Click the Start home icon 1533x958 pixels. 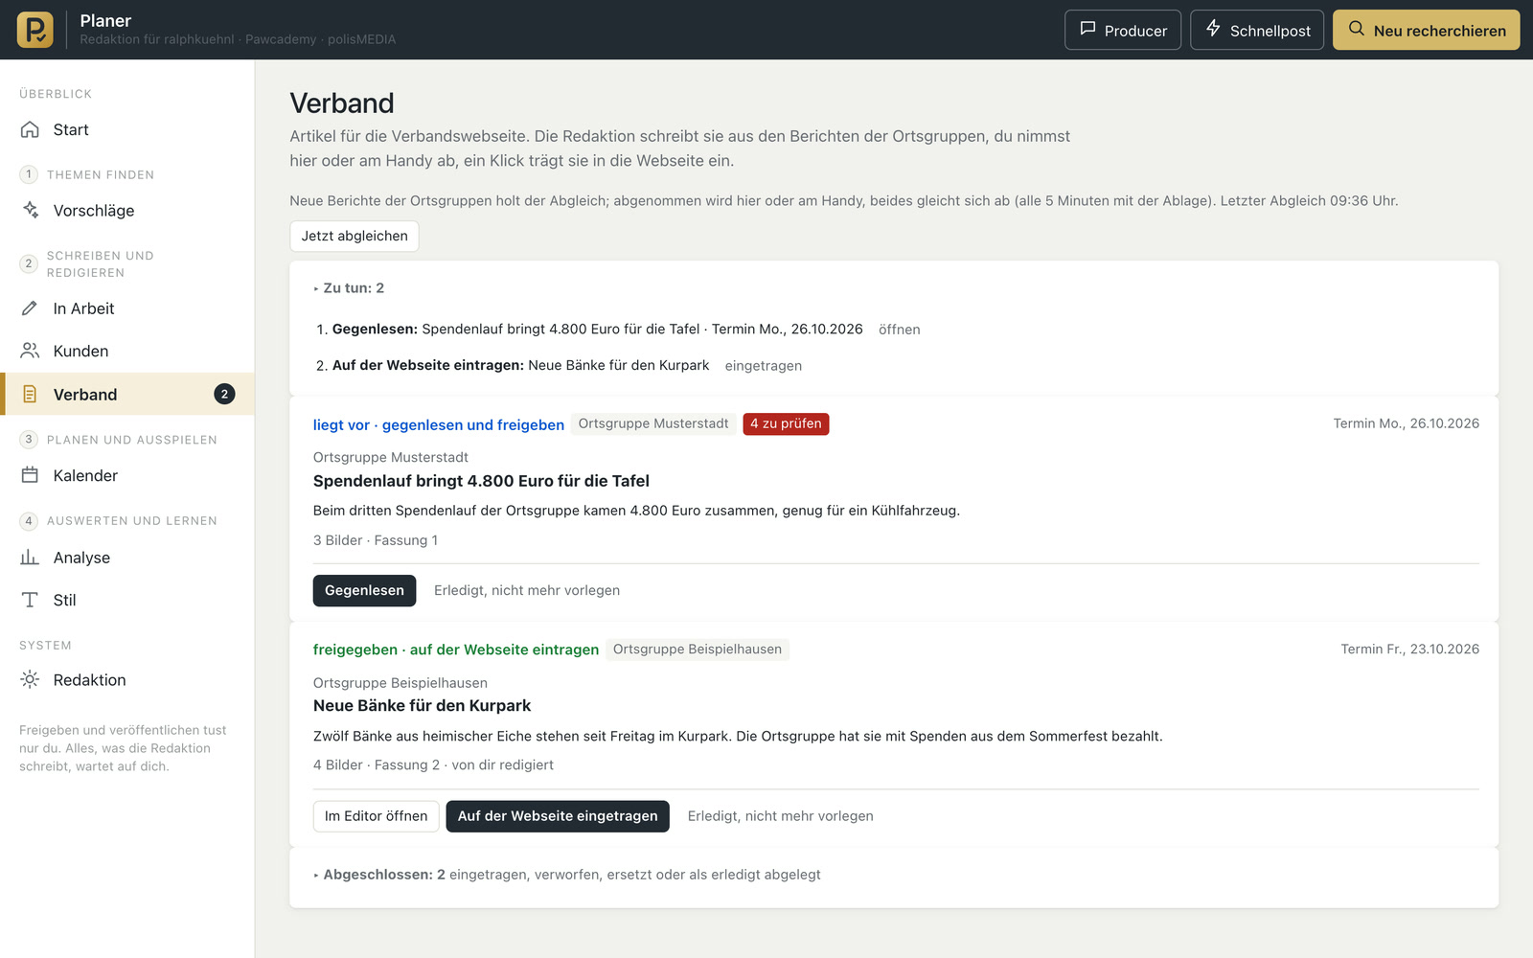coord(30,129)
